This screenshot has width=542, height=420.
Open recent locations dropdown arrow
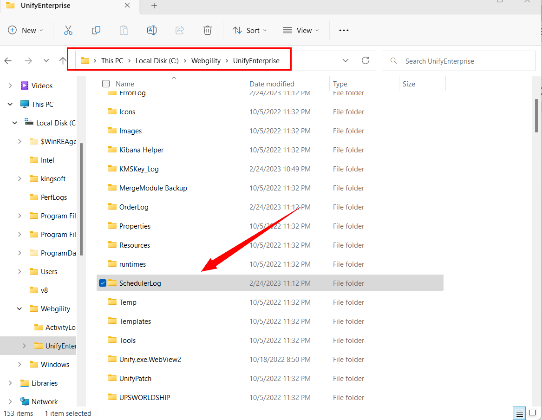point(46,61)
